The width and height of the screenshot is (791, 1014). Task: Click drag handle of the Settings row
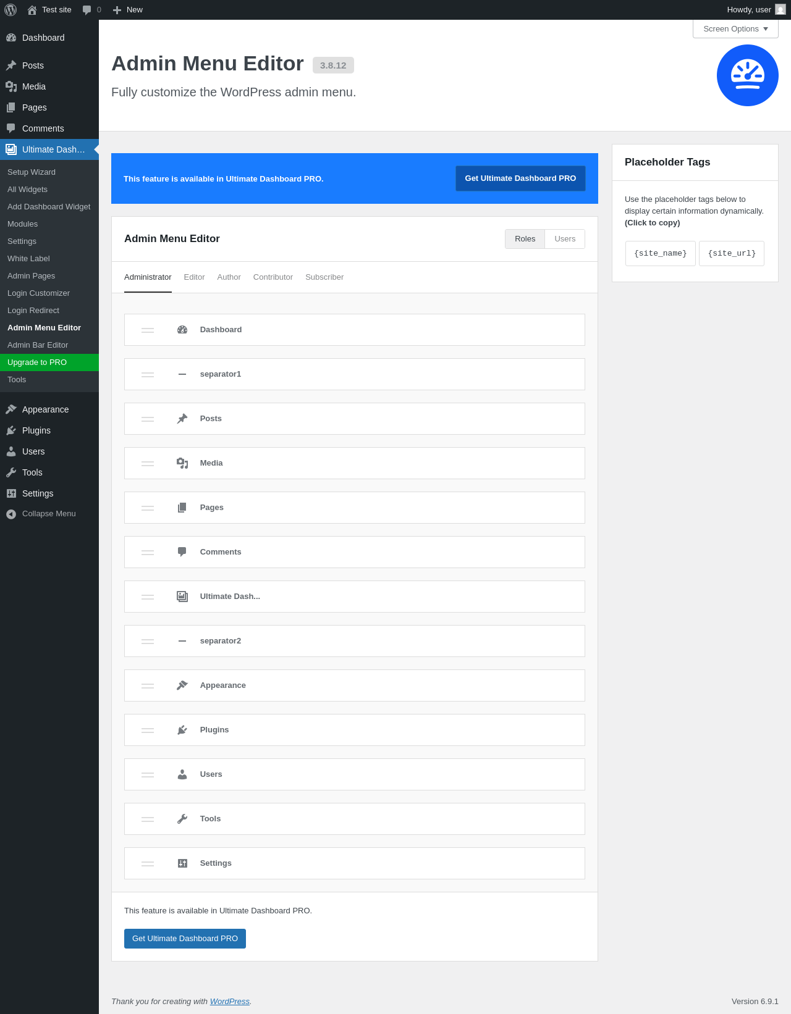pyautogui.click(x=148, y=864)
